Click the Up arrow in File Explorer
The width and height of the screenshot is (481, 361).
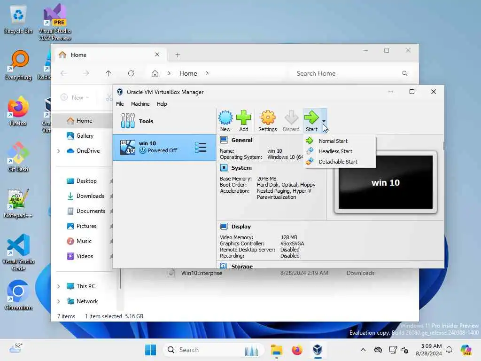[x=109, y=73]
